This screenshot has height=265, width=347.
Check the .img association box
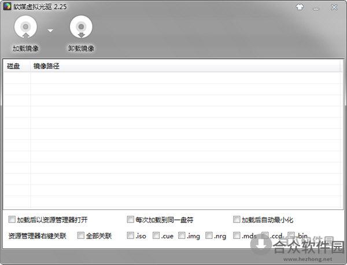[182, 235]
